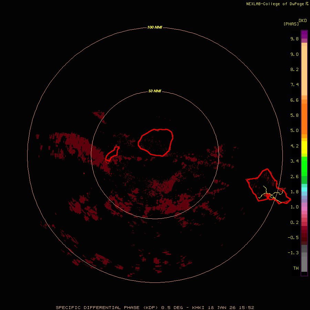Image resolution: width=310 pixels, height=310 pixels.
Task: Click the 3.4 legend value
Action: click(294, 161)
